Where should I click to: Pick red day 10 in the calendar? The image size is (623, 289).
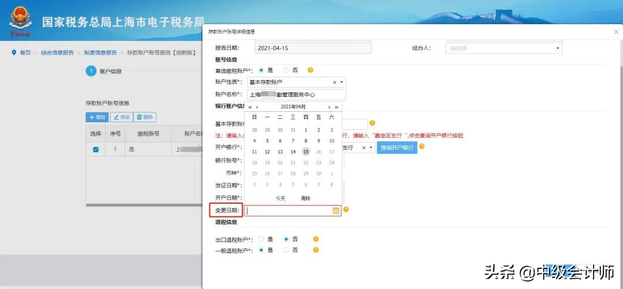[331, 141]
